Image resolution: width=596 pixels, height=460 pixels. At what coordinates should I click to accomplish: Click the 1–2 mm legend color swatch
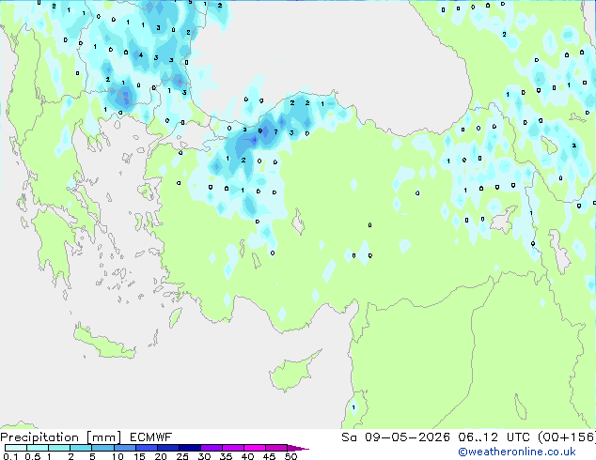(x=59, y=448)
